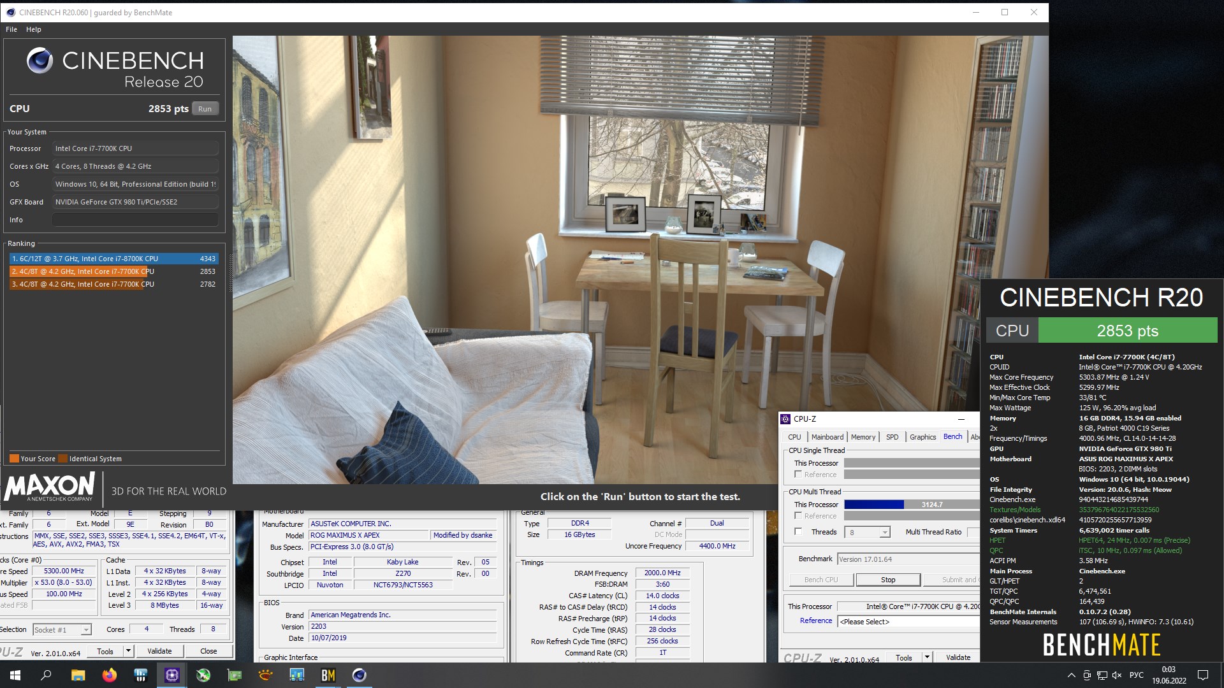Image resolution: width=1224 pixels, height=688 pixels.
Task: Switch to SPD tab in CPU-Z
Action: pos(892,437)
